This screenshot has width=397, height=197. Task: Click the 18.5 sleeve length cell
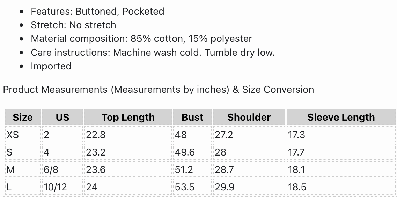pos(297,187)
